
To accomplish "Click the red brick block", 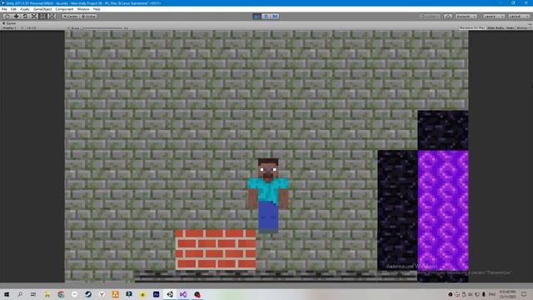I will coord(216,250).
